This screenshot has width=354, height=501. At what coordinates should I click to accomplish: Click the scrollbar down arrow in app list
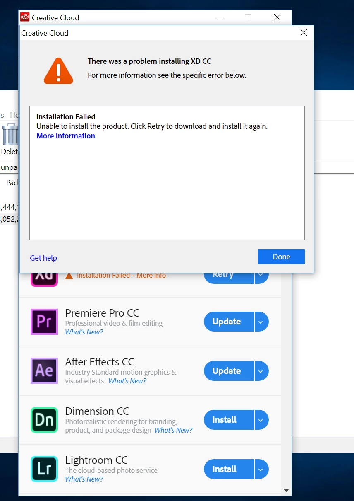(286, 490)
